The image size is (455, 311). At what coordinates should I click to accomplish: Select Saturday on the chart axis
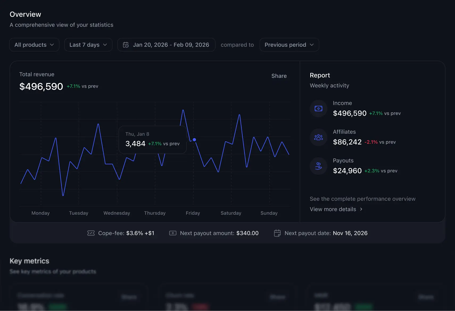[231, 213]
